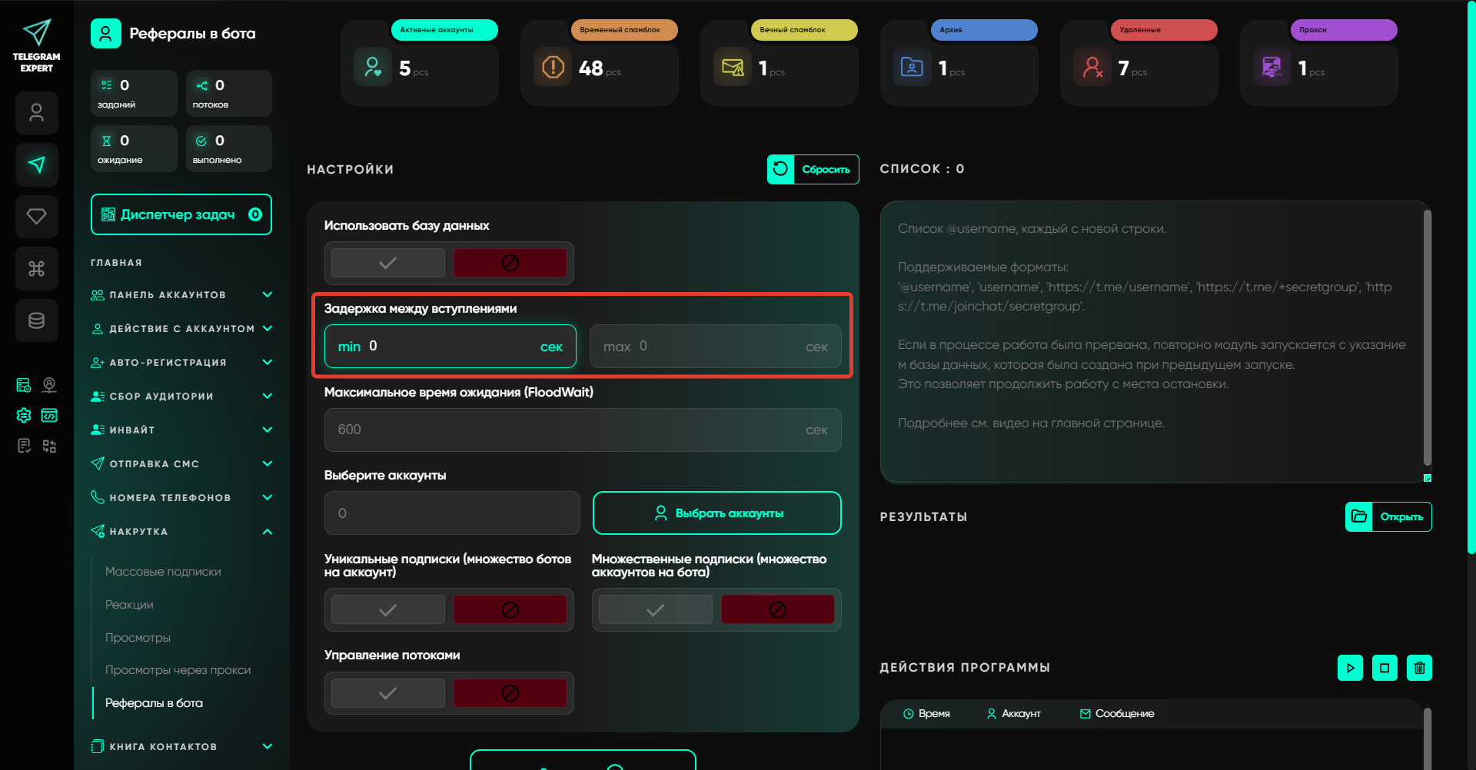
Task: Open the Реакции menu item
Action: (x=129, y=605)
